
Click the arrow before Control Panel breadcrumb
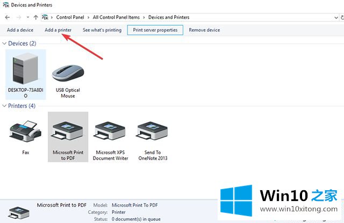pyautogui.click(x=52, y=18)
